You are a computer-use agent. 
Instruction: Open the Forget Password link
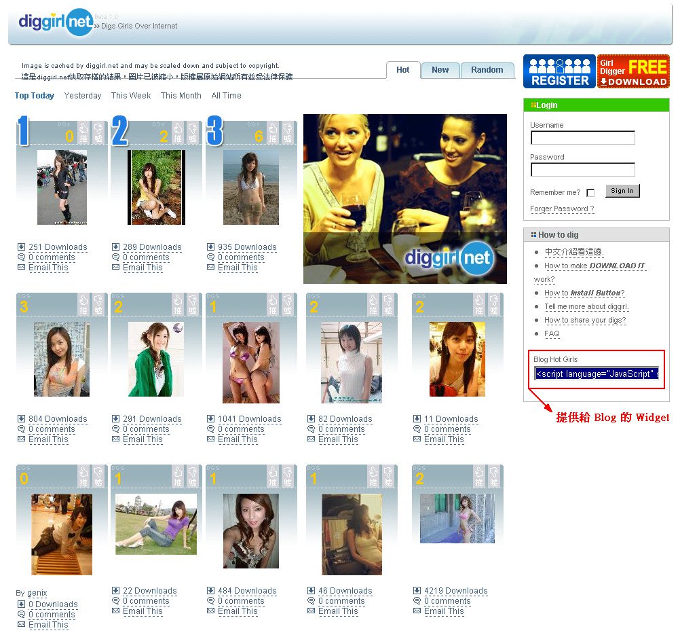coord(562,208)
